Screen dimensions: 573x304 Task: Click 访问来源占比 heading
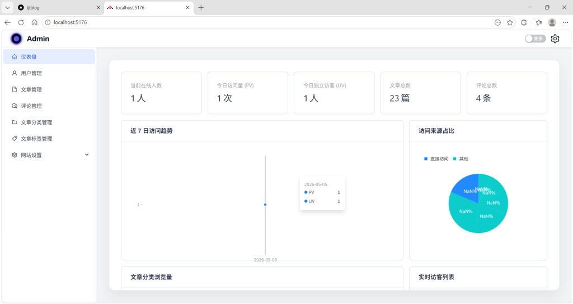436,131
